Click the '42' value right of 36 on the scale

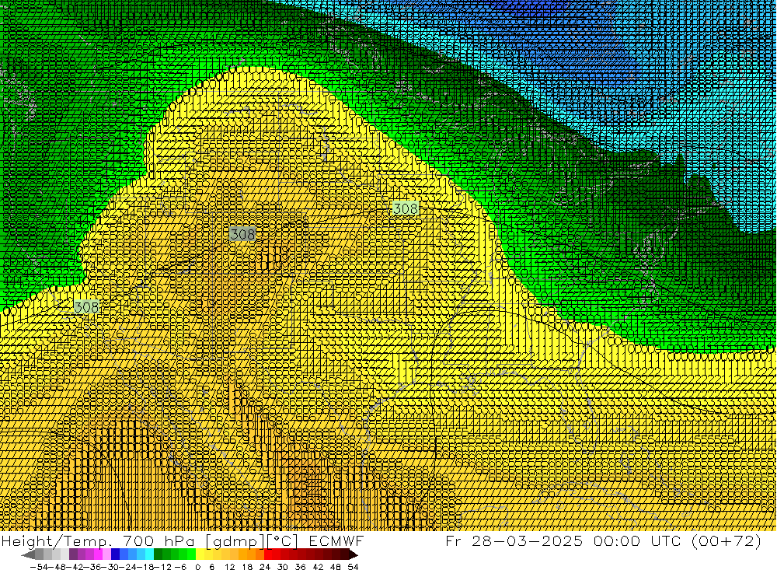click(318, 567)
